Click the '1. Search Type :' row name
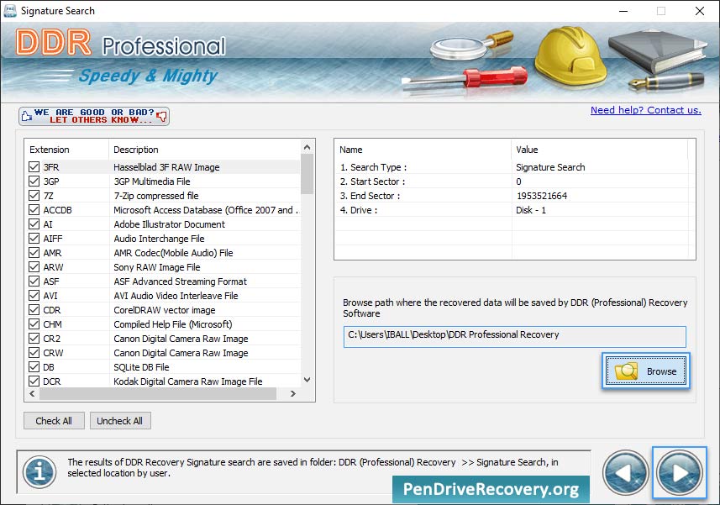The width and height of the screenshot is (720, 505). [373, 167]
